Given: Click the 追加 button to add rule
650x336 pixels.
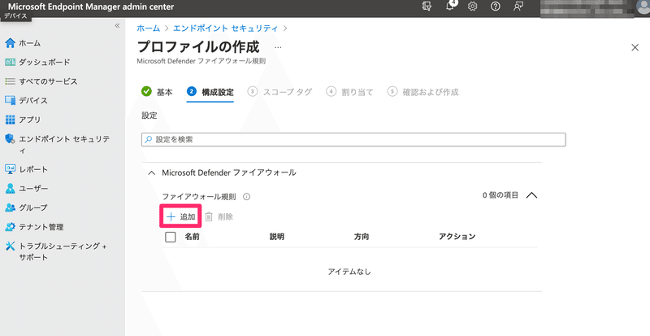Looking at the screenshot, I should click(180, 216).
